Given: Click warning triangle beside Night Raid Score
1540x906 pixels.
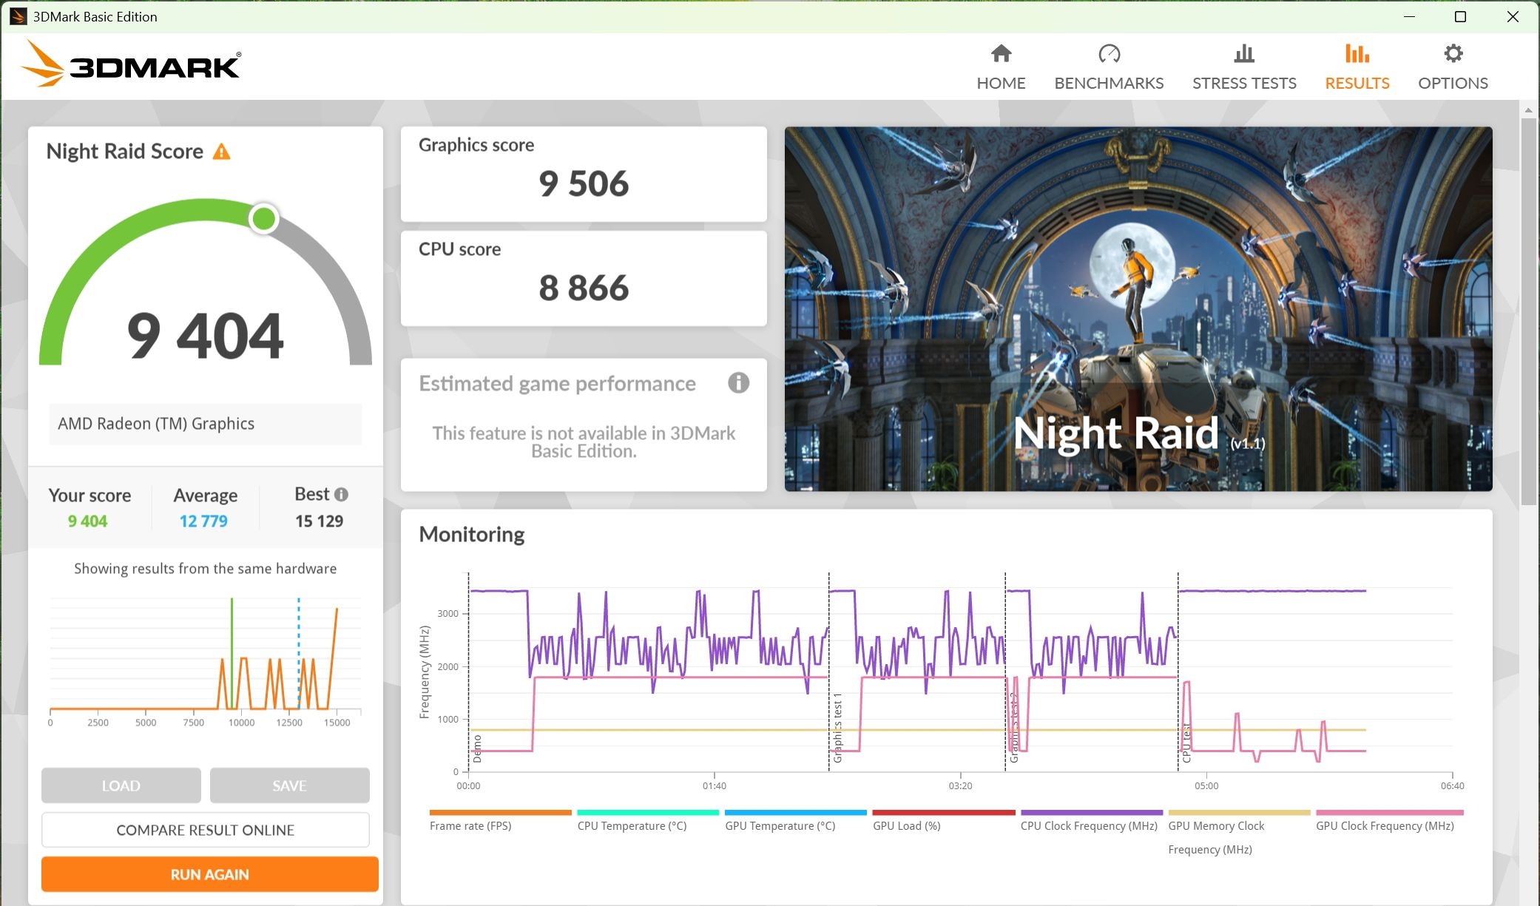Looking at the screenshot, I should tap(221, 152).
